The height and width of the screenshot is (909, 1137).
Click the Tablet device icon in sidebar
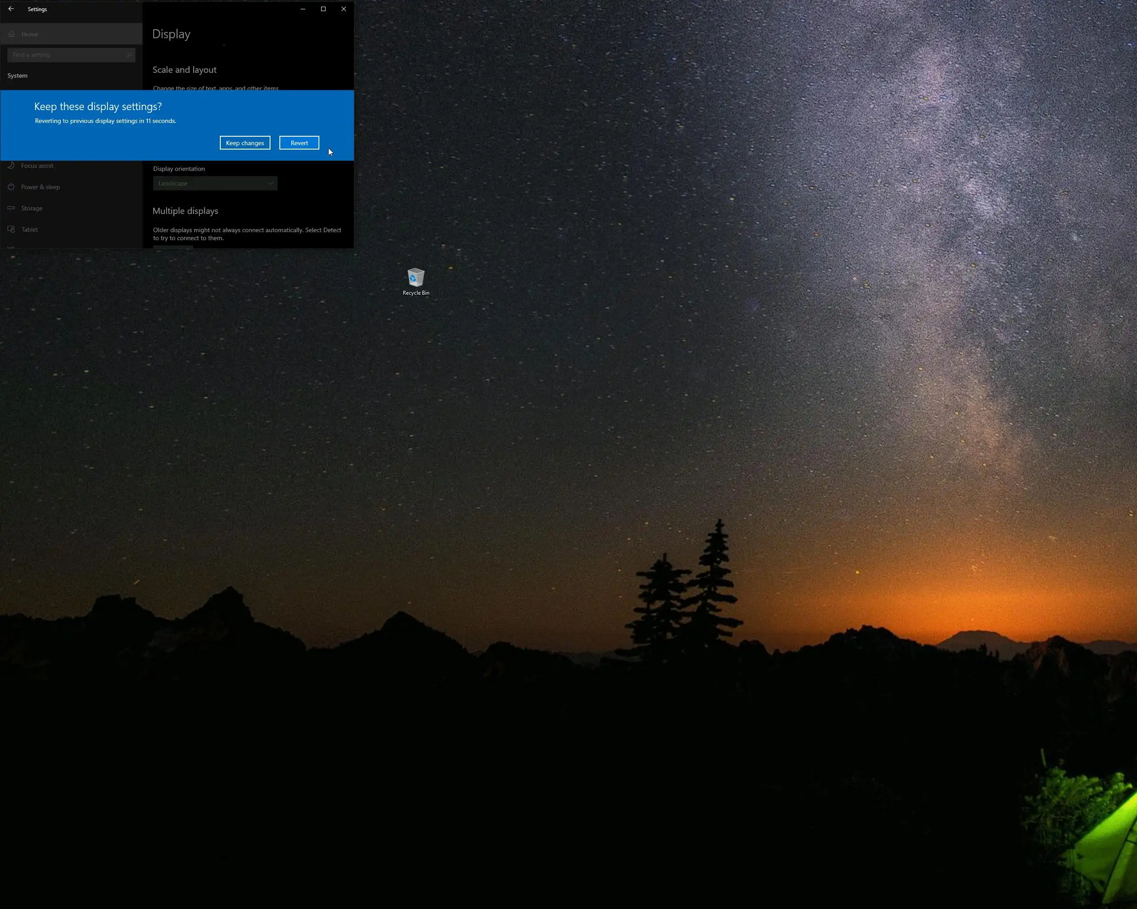11,229
